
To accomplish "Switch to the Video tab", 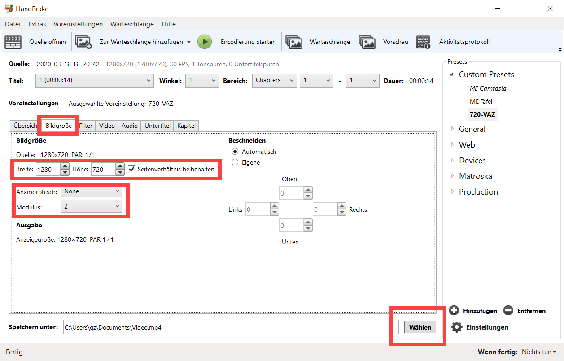I will coord(107,126).
